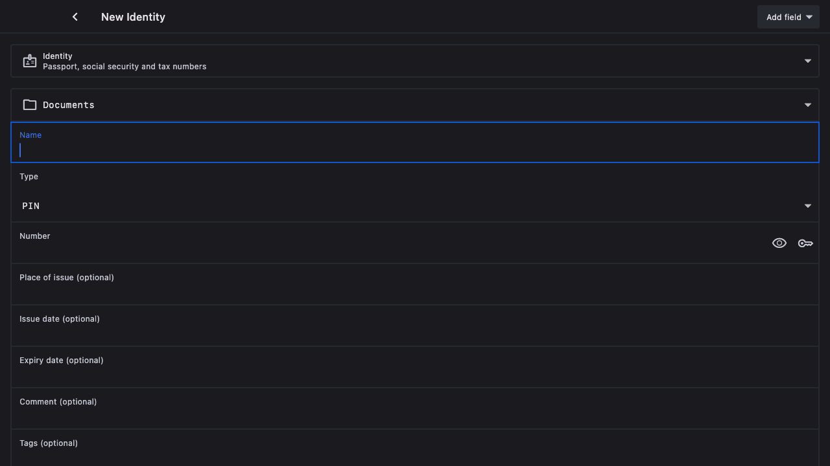Expand the Identity item type selector
Viewport: 830px width, 466px height.
click(807, 61)
